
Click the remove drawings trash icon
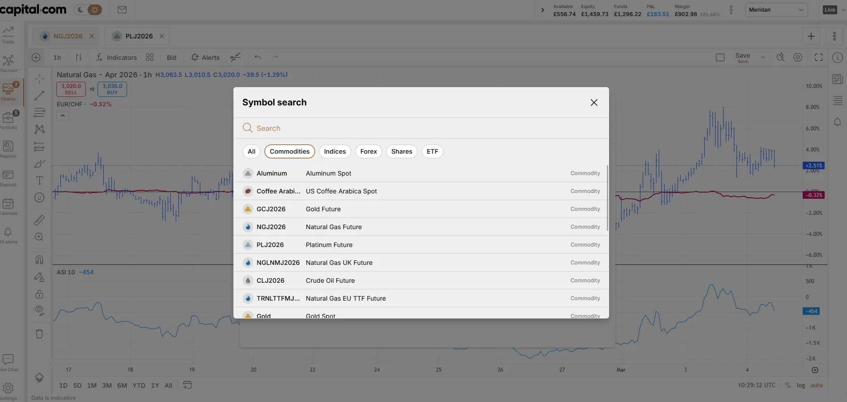click(x=39, y=334)
